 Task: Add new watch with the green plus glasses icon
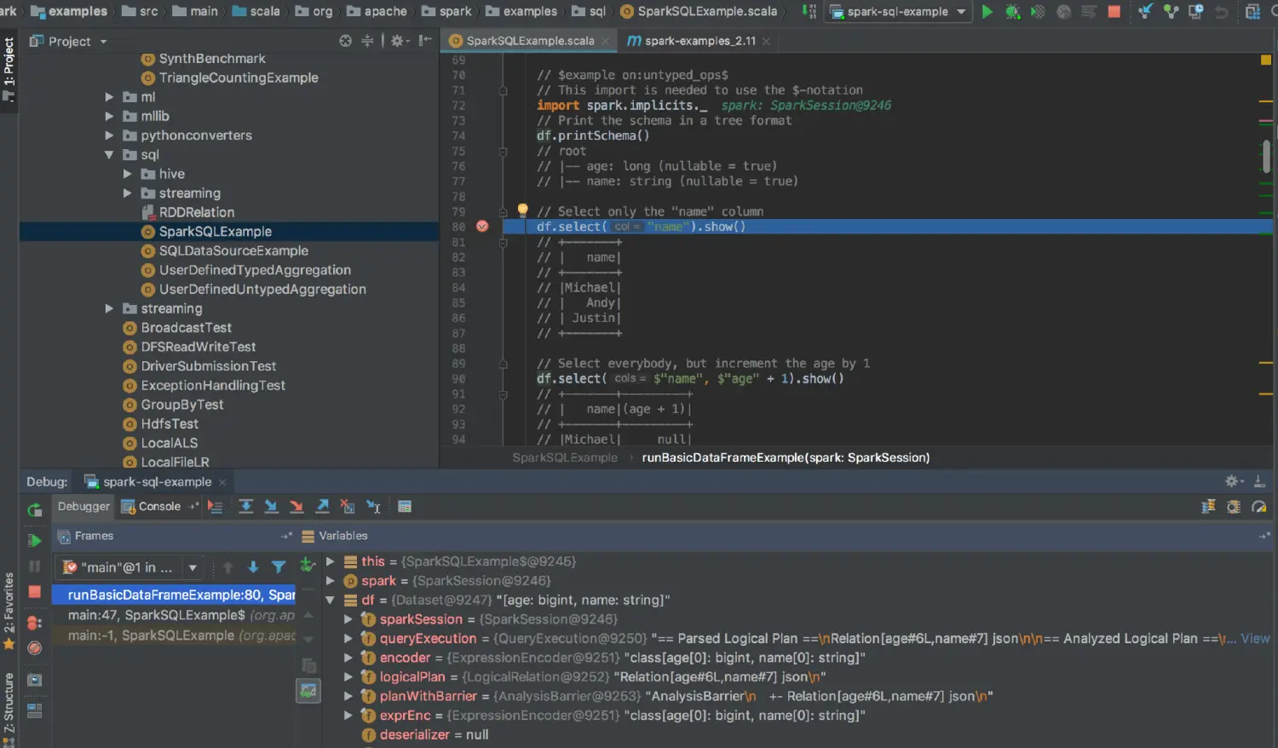(308, 565)
